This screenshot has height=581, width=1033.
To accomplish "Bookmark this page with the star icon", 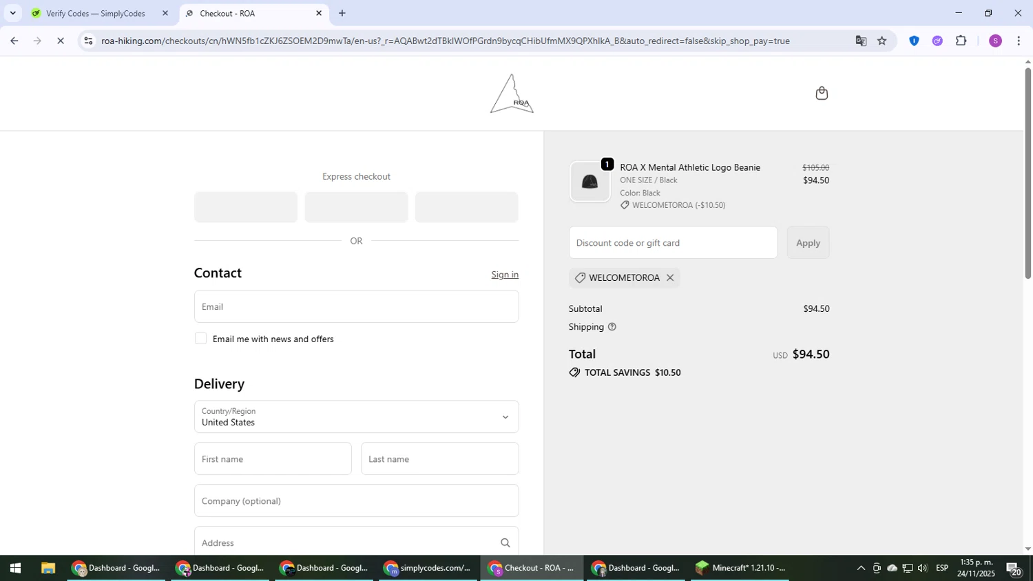I will [x=882, y=41].
